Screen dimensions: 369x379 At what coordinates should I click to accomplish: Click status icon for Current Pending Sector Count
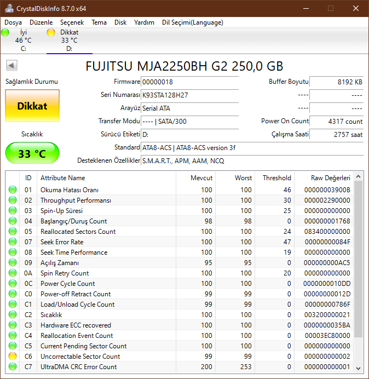pyautogui.click(x=13, y=346)
